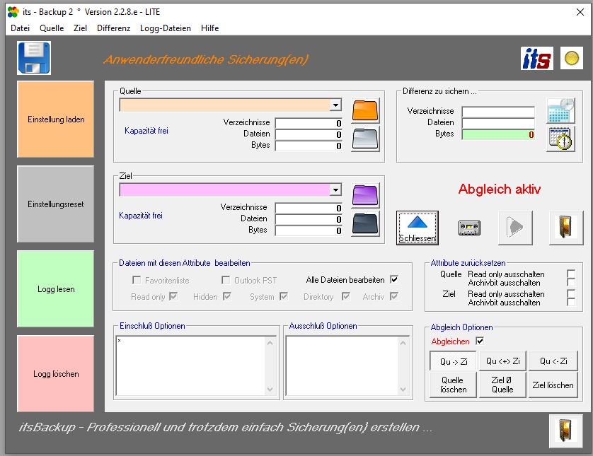
Task: Click the exit door icon beside play
Action: pyautogui.click(x=566, y=228)
